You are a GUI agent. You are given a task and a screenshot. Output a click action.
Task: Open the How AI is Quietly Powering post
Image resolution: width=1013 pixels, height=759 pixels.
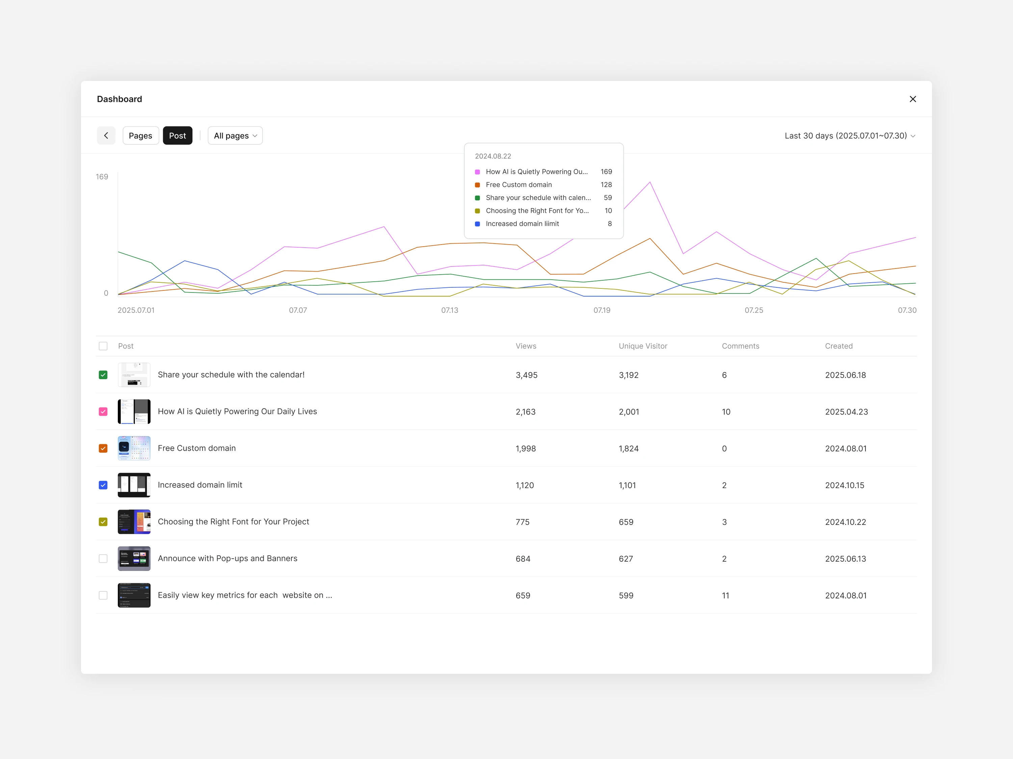point(237,411)
